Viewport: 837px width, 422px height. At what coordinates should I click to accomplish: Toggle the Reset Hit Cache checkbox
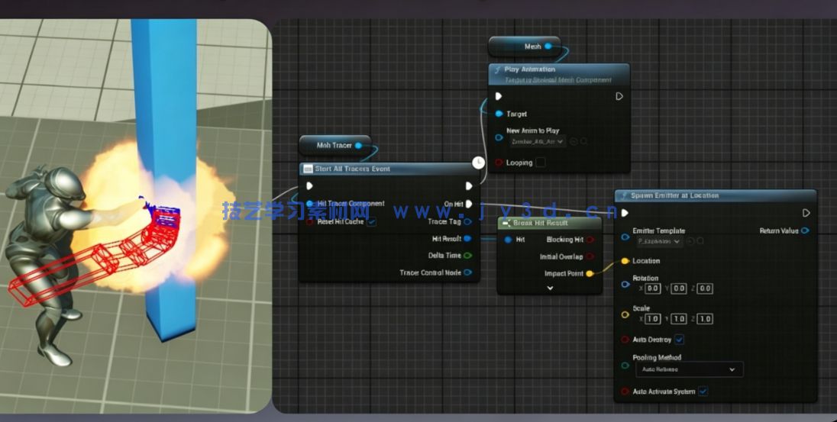371,222
